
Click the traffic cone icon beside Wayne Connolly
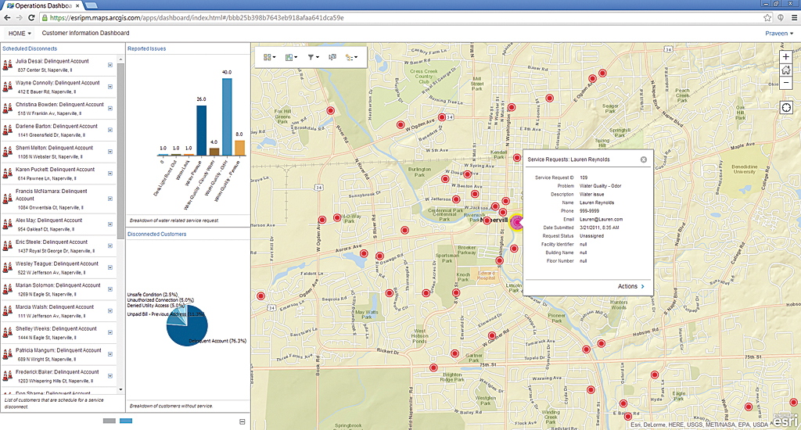7,87
